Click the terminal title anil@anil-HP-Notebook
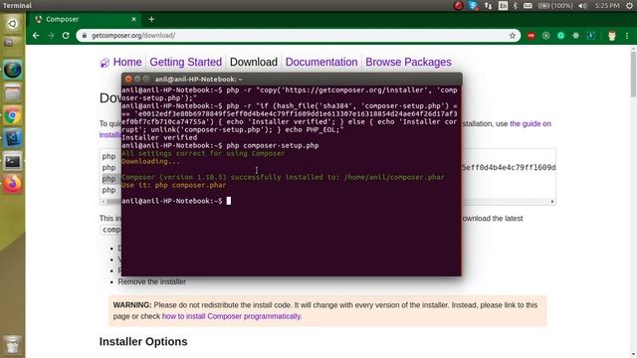Viewport: 637px width, 358px height. (x=199, y=80)
